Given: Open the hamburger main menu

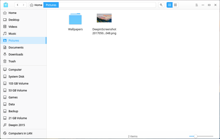Looking at the screenshot, I should (x=197, y=5).
